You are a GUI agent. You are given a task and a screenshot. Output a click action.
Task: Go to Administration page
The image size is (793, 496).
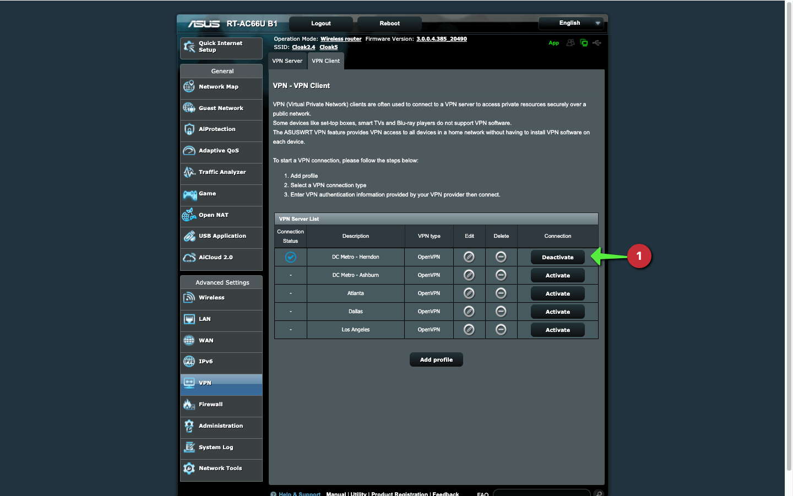221,426
